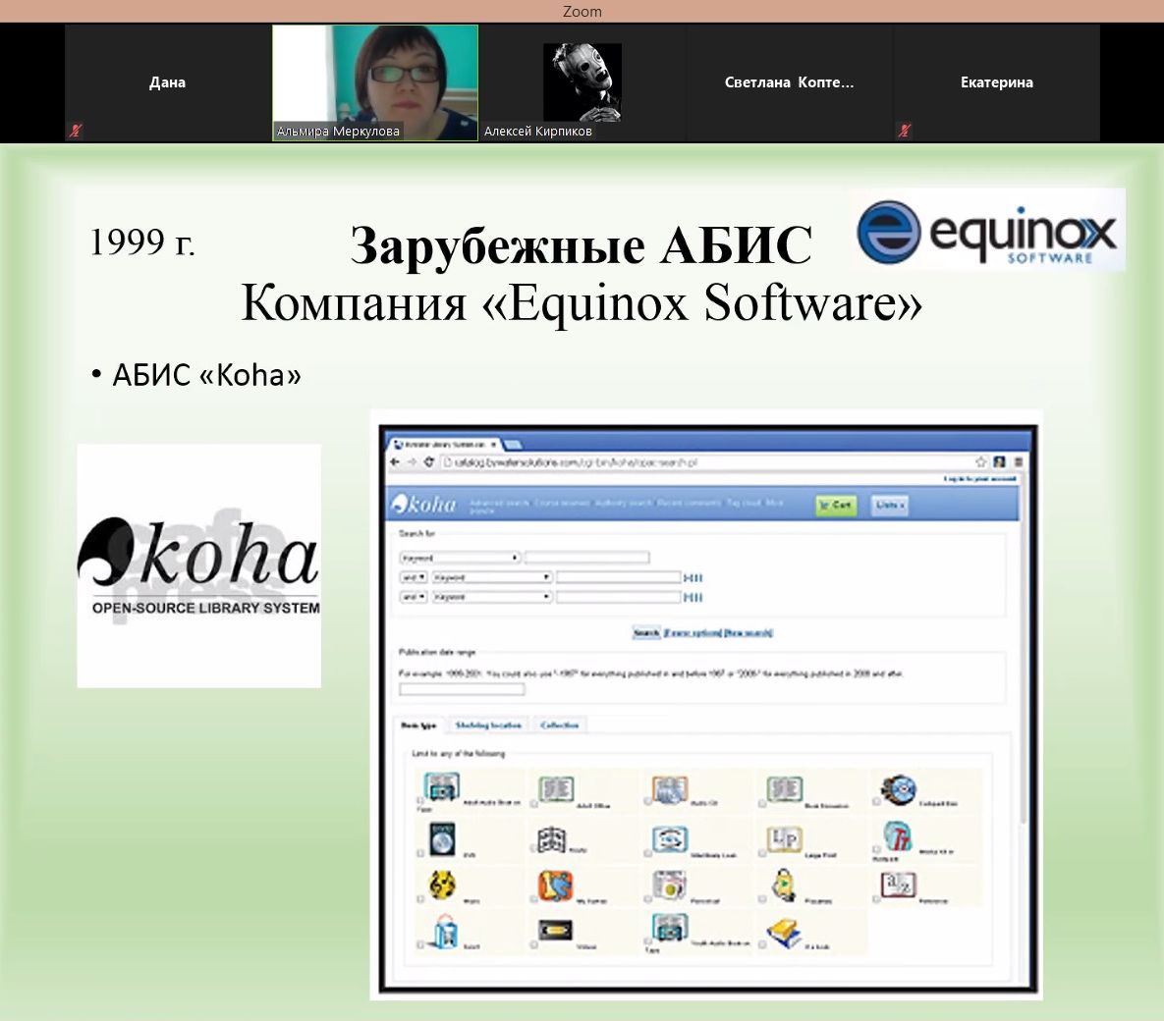Click the first keyword search text field
This screenshot has height=1021, width=1164.
coord(587,558)
